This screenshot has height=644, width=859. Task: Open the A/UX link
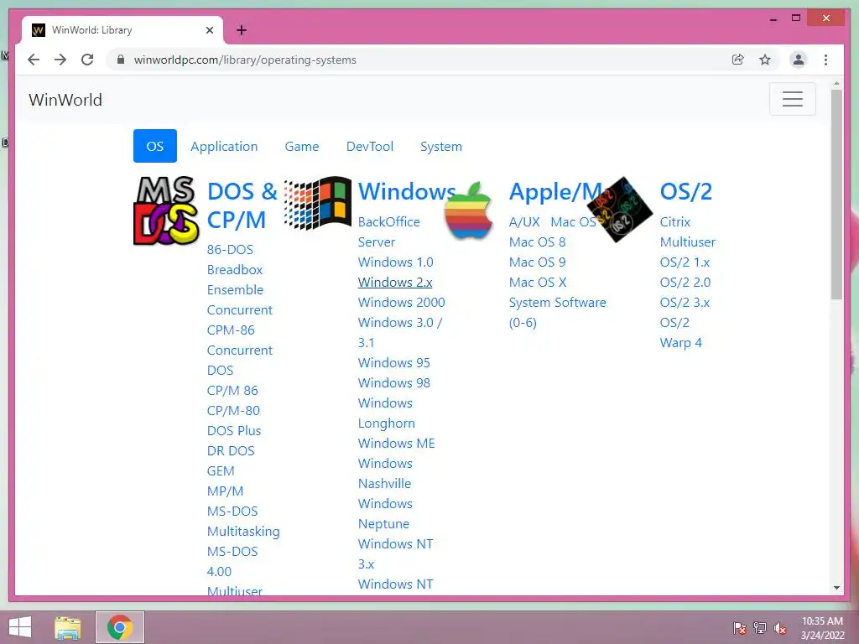coord(524,221)
